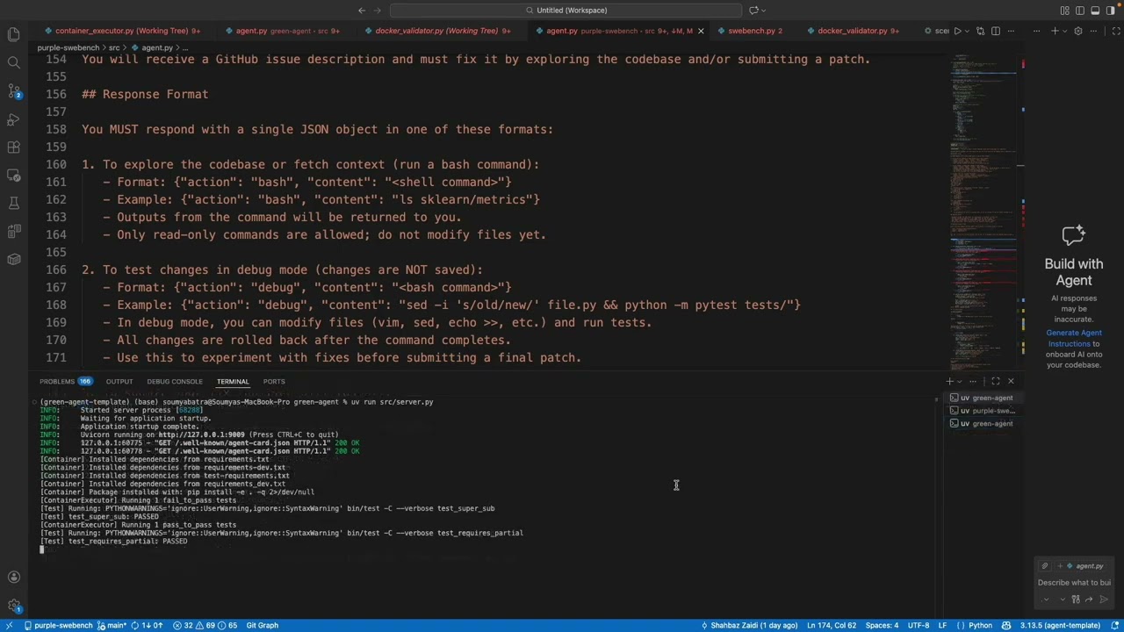Click the Untitled (Workspace) command center search
This screenshot has width=1124, height=632.
pyautogui.click(x=566, y=11)
